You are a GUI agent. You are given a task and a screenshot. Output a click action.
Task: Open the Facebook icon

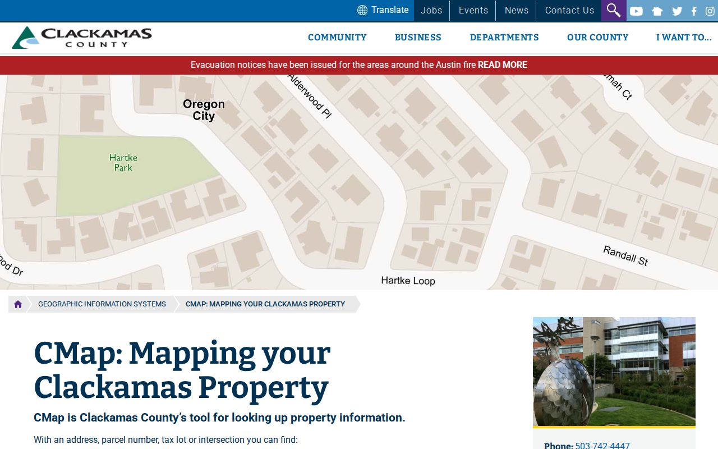pyautogui.click(x=694, y=11)
